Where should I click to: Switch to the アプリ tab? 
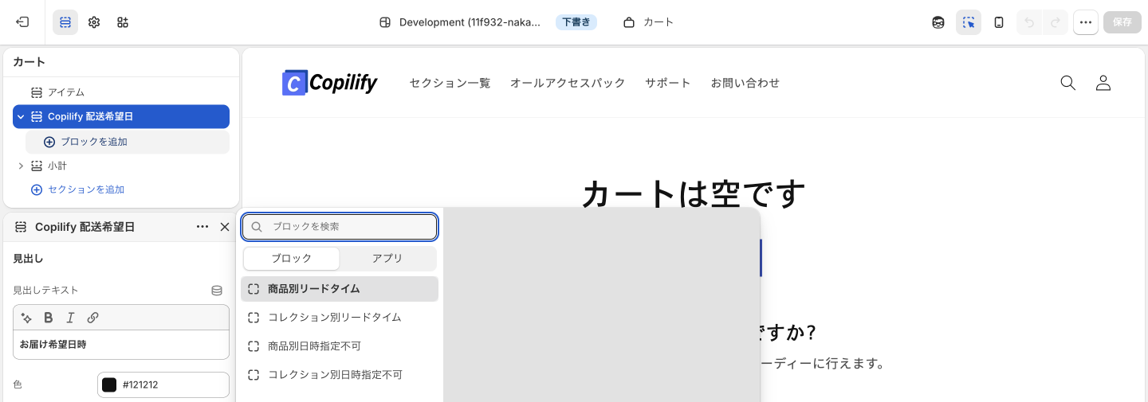coord(388,259)
